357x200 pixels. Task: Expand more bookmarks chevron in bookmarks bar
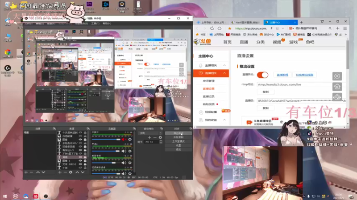tap(345, 35)
